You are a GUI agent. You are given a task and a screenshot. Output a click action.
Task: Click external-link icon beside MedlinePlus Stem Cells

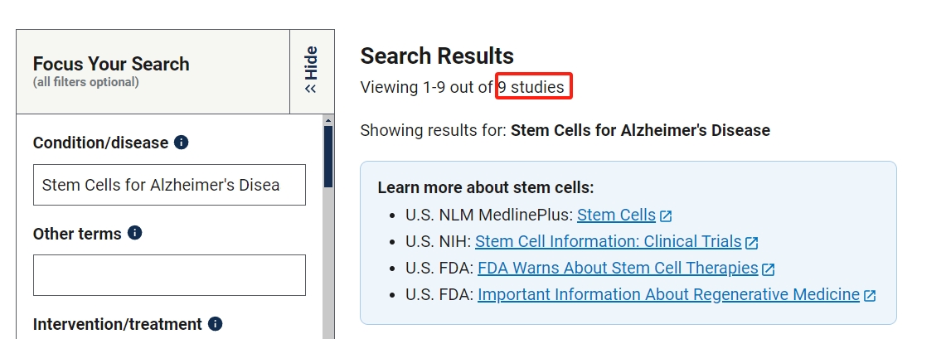point(666,216)
